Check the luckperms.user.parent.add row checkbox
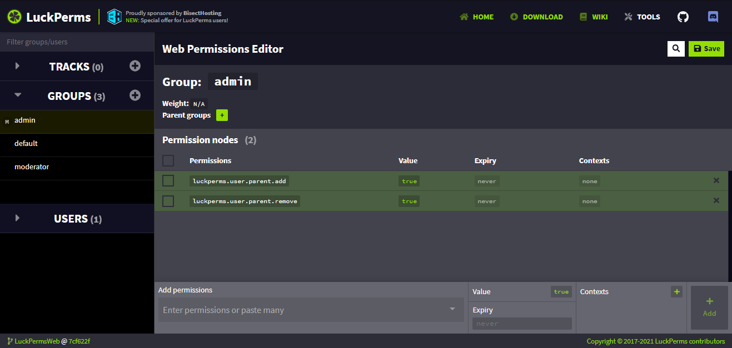The width and height of the screenshot is (732, 348). tap(168, 181)
